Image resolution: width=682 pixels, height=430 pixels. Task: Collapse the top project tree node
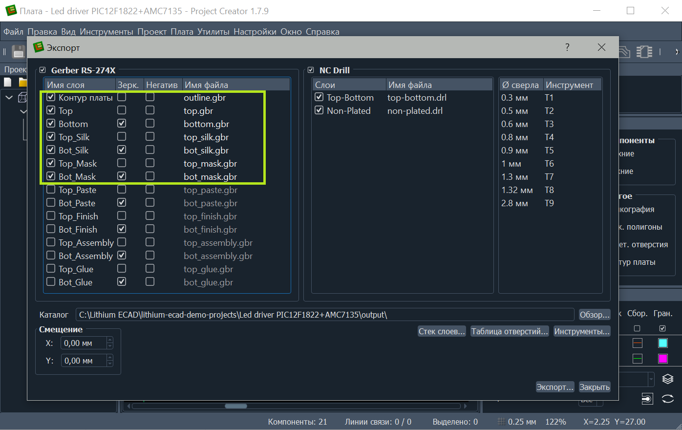click(9, 98)
